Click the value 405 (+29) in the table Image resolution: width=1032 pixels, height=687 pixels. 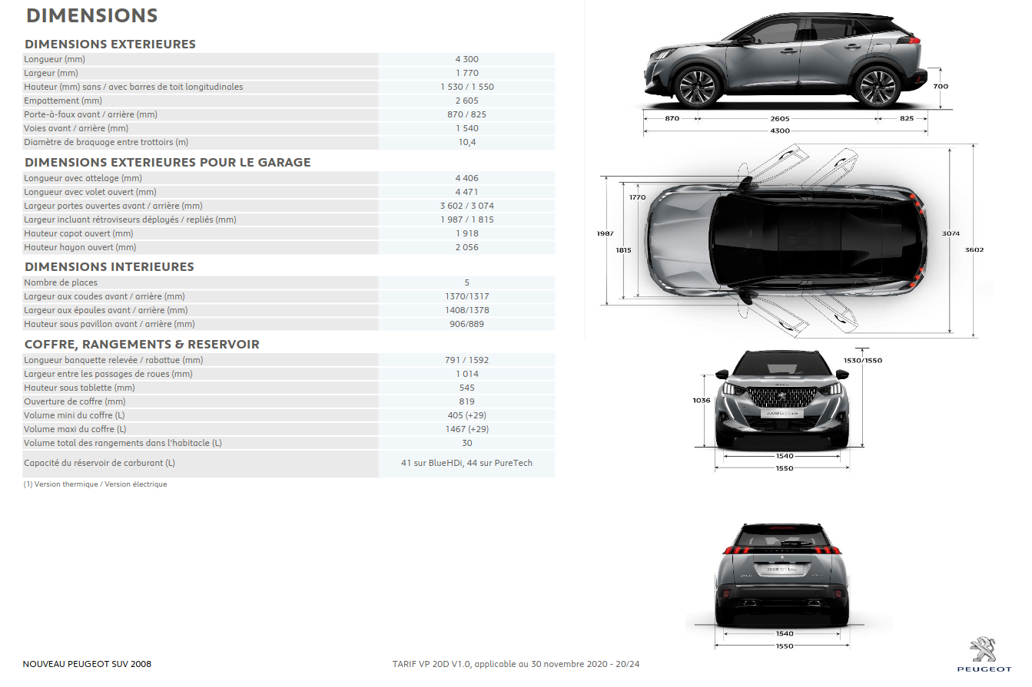466,415
